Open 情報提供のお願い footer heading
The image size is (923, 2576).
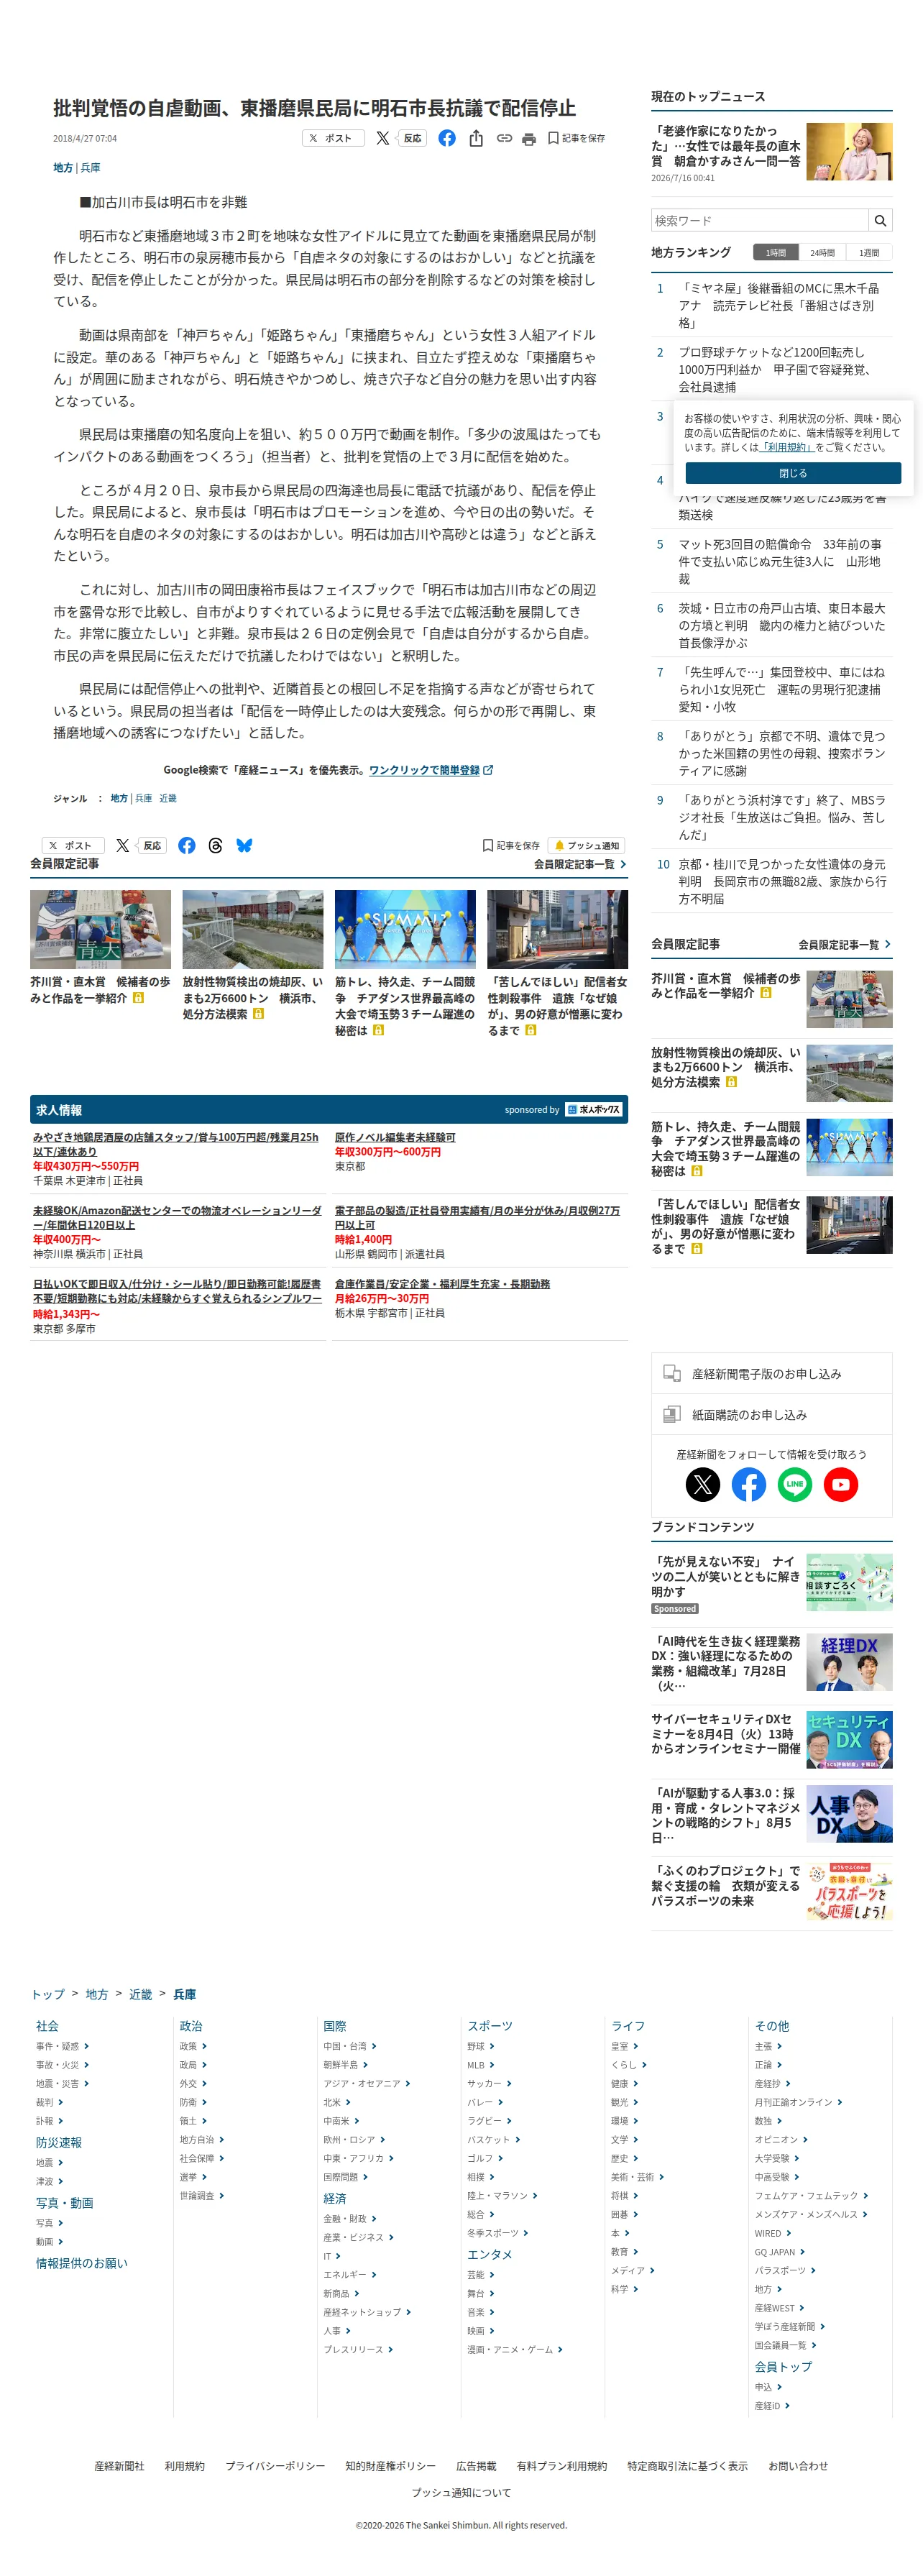(82, 2263)
